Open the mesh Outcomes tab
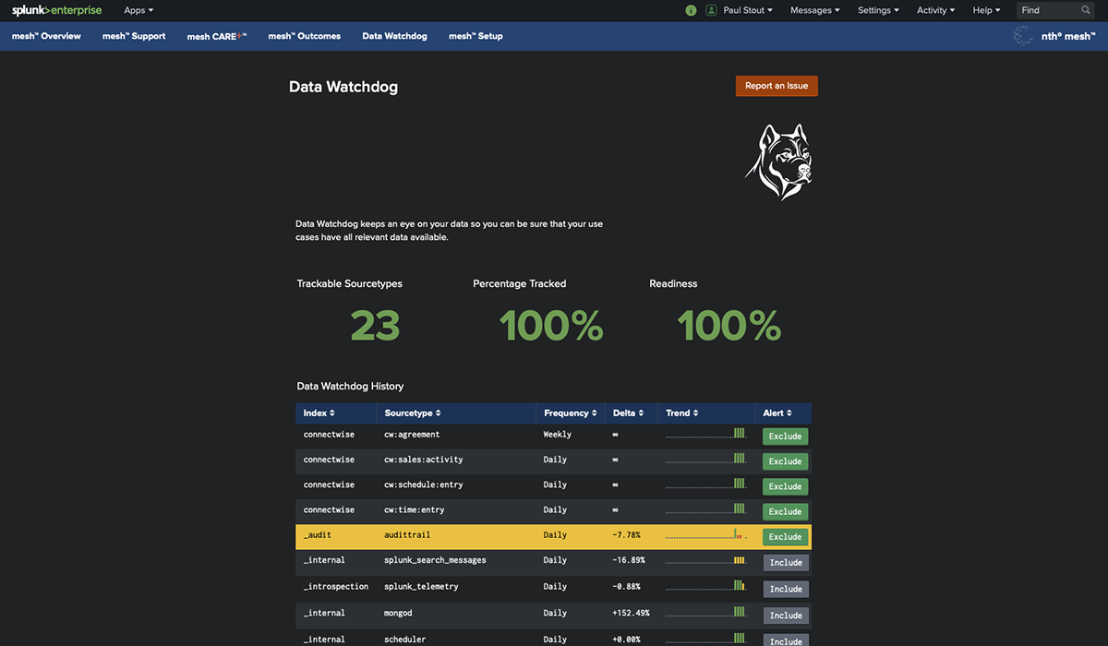 (304, 36)
